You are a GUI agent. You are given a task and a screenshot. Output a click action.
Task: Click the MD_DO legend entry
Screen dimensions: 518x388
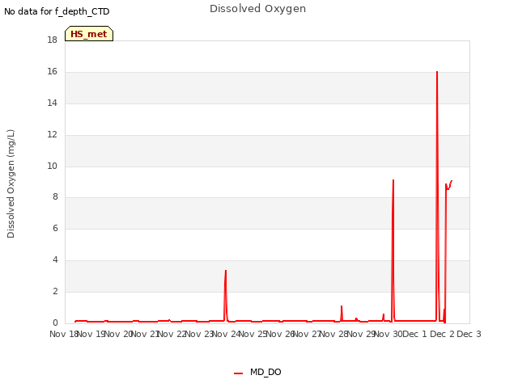[257, 372]
